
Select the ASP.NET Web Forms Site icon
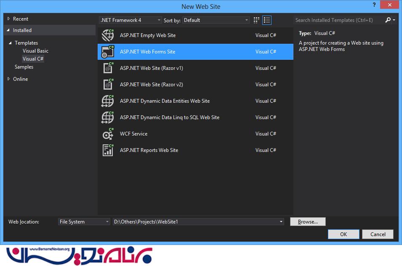108,52
